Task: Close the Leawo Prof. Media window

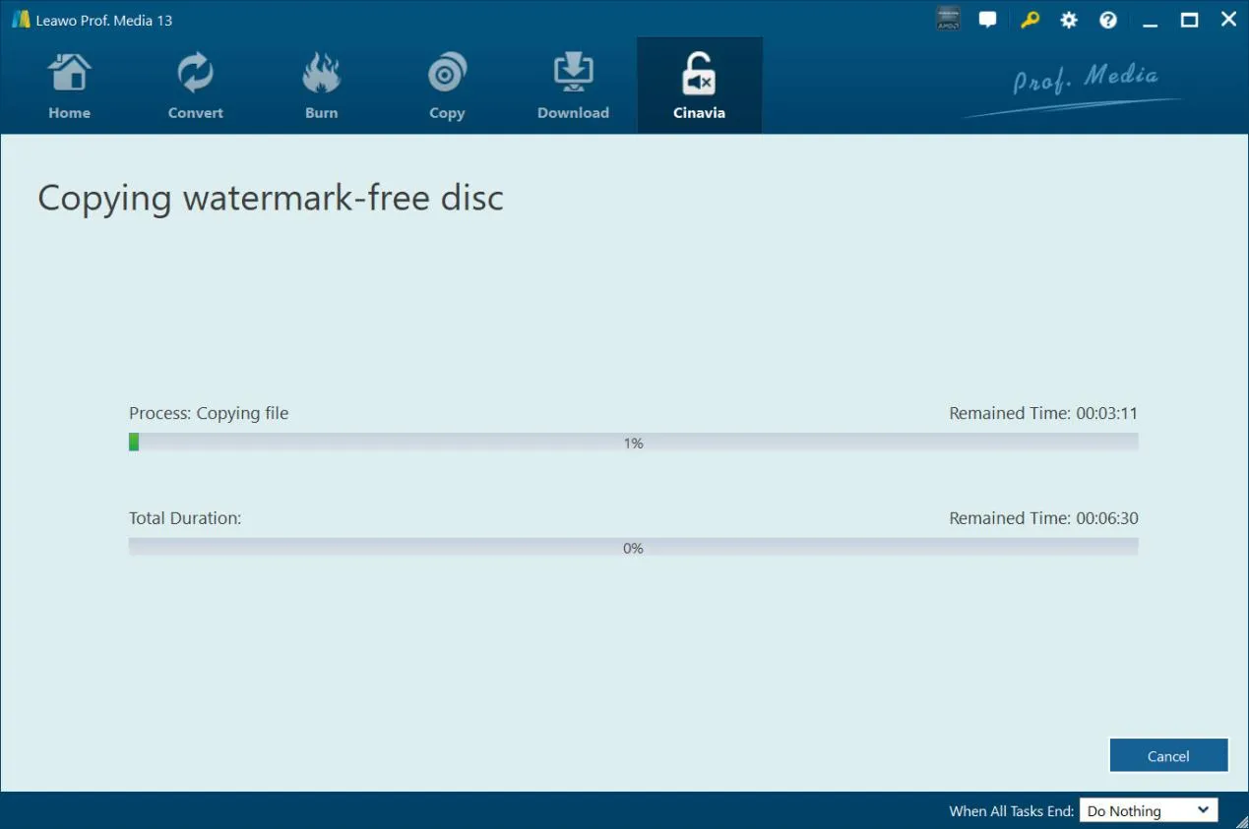Action: coord(1228,20)
